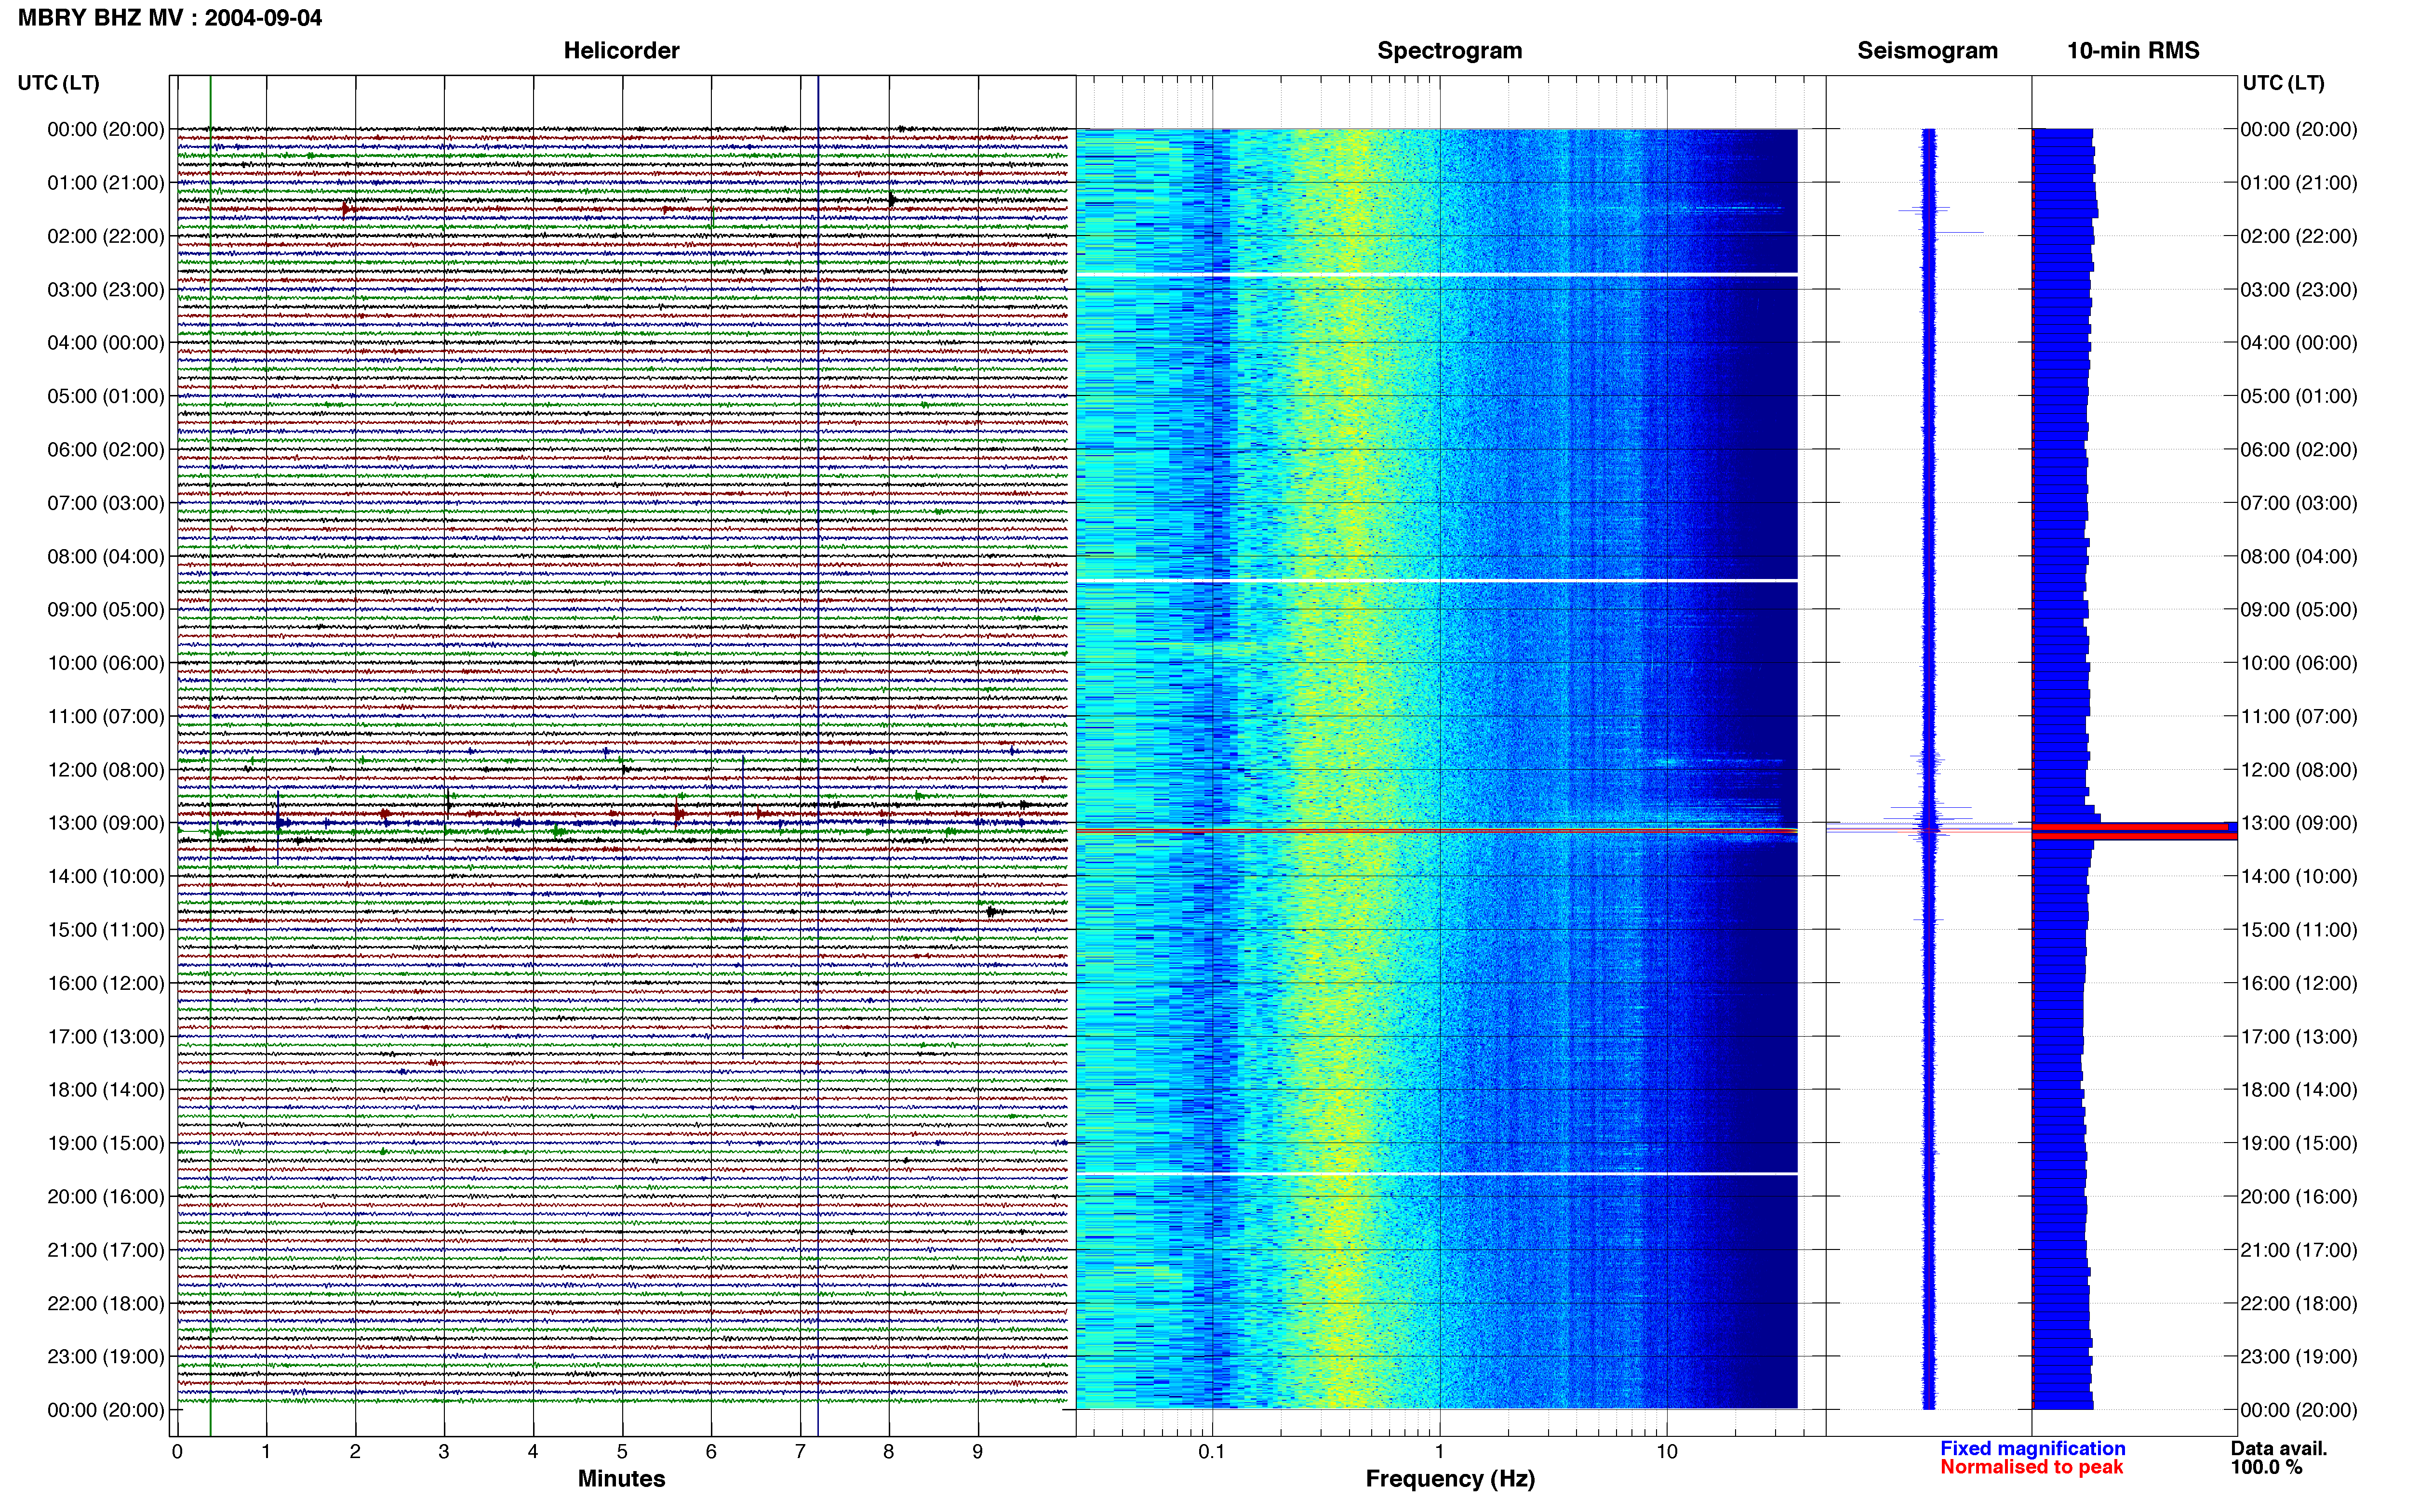This screenshot has height=1512, width=2419.
Task: Click the right 18:00 (14:00) time label
Action: coord(2299,1090)
